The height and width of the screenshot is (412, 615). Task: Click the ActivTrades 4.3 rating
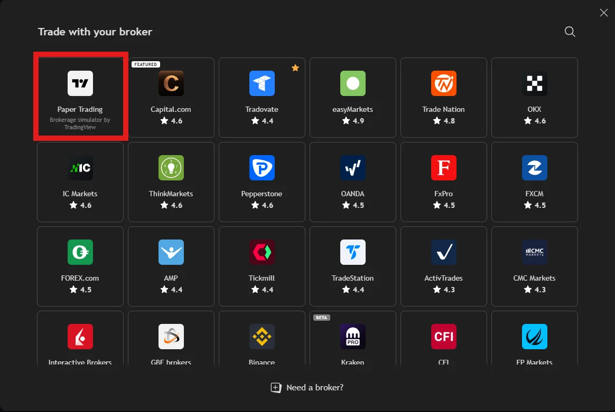click(444, 290)
